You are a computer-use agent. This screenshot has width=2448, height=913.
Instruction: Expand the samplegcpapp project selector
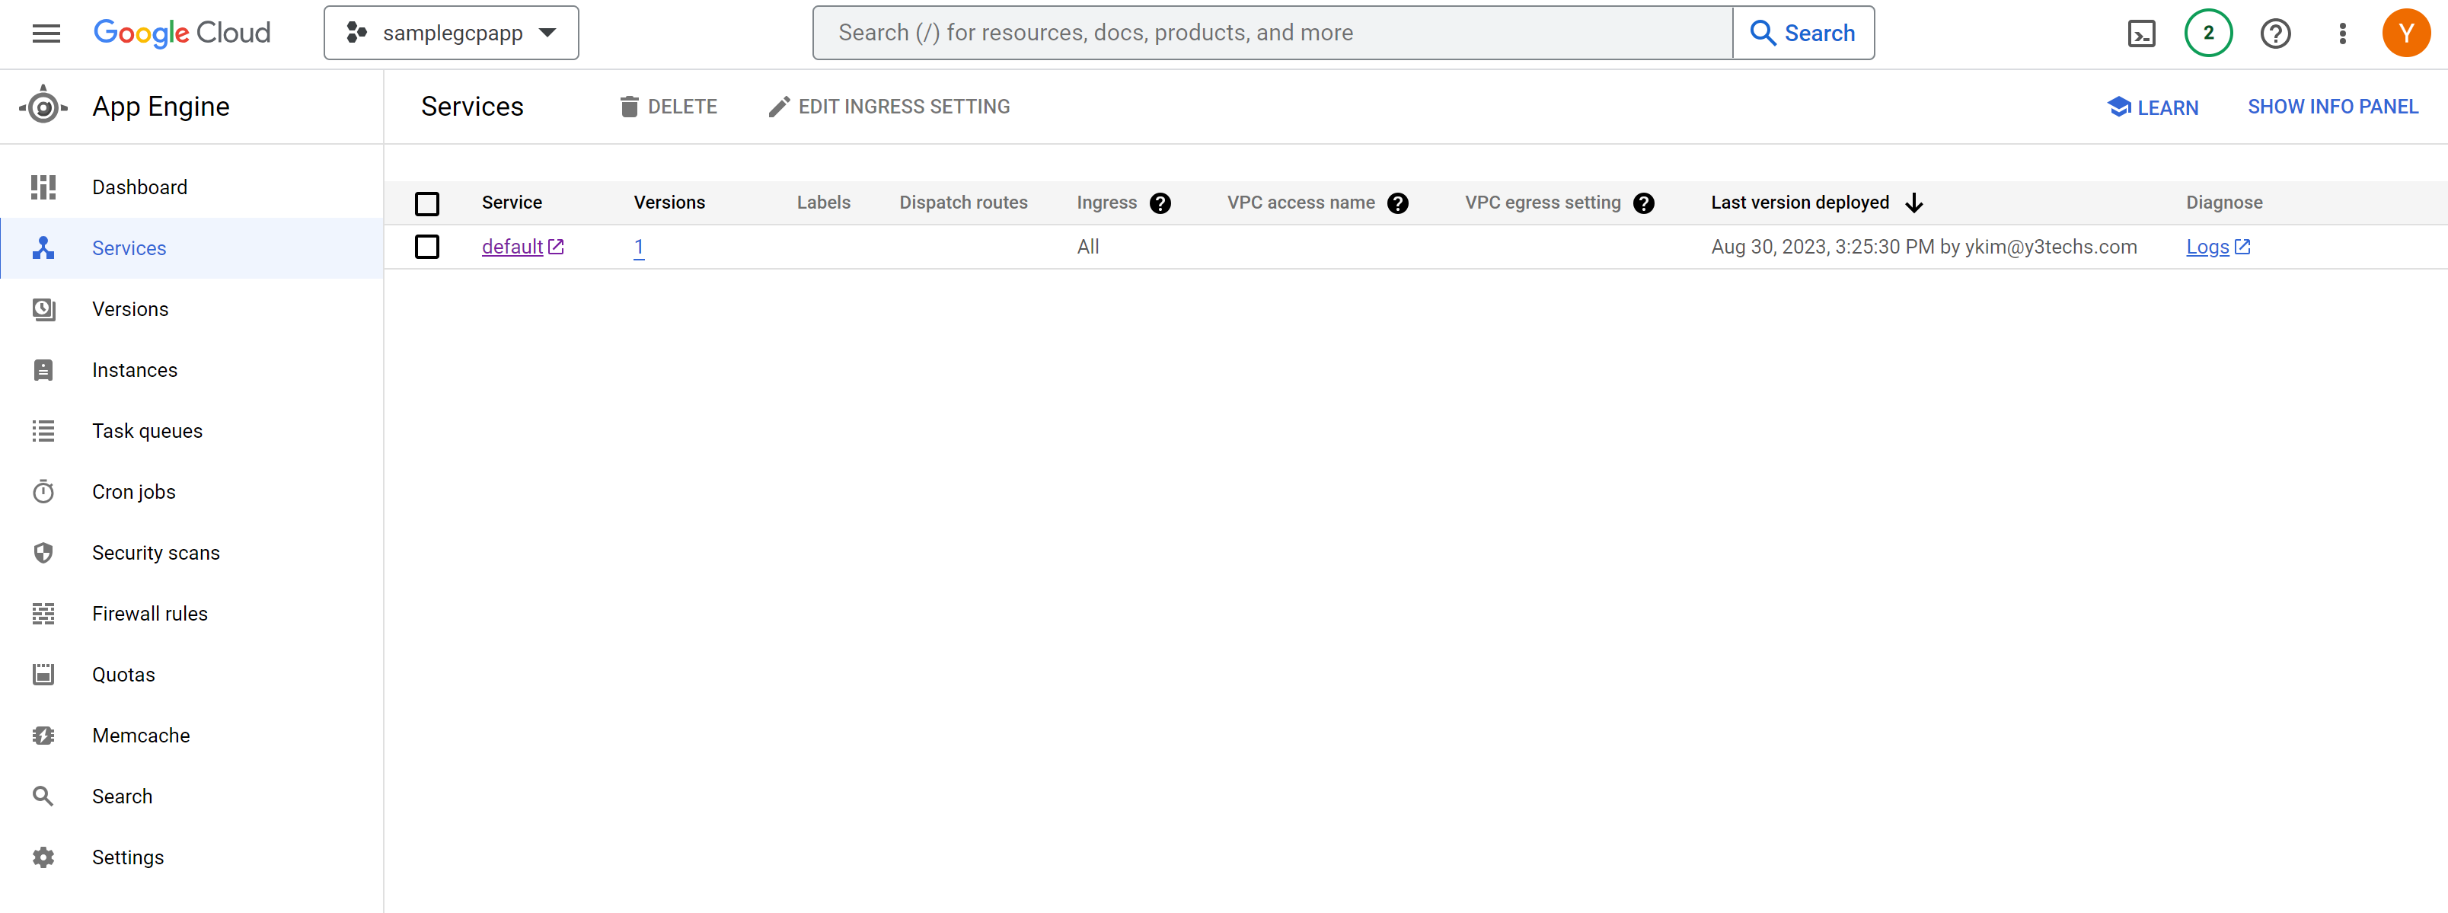click(x=451, y=34)
